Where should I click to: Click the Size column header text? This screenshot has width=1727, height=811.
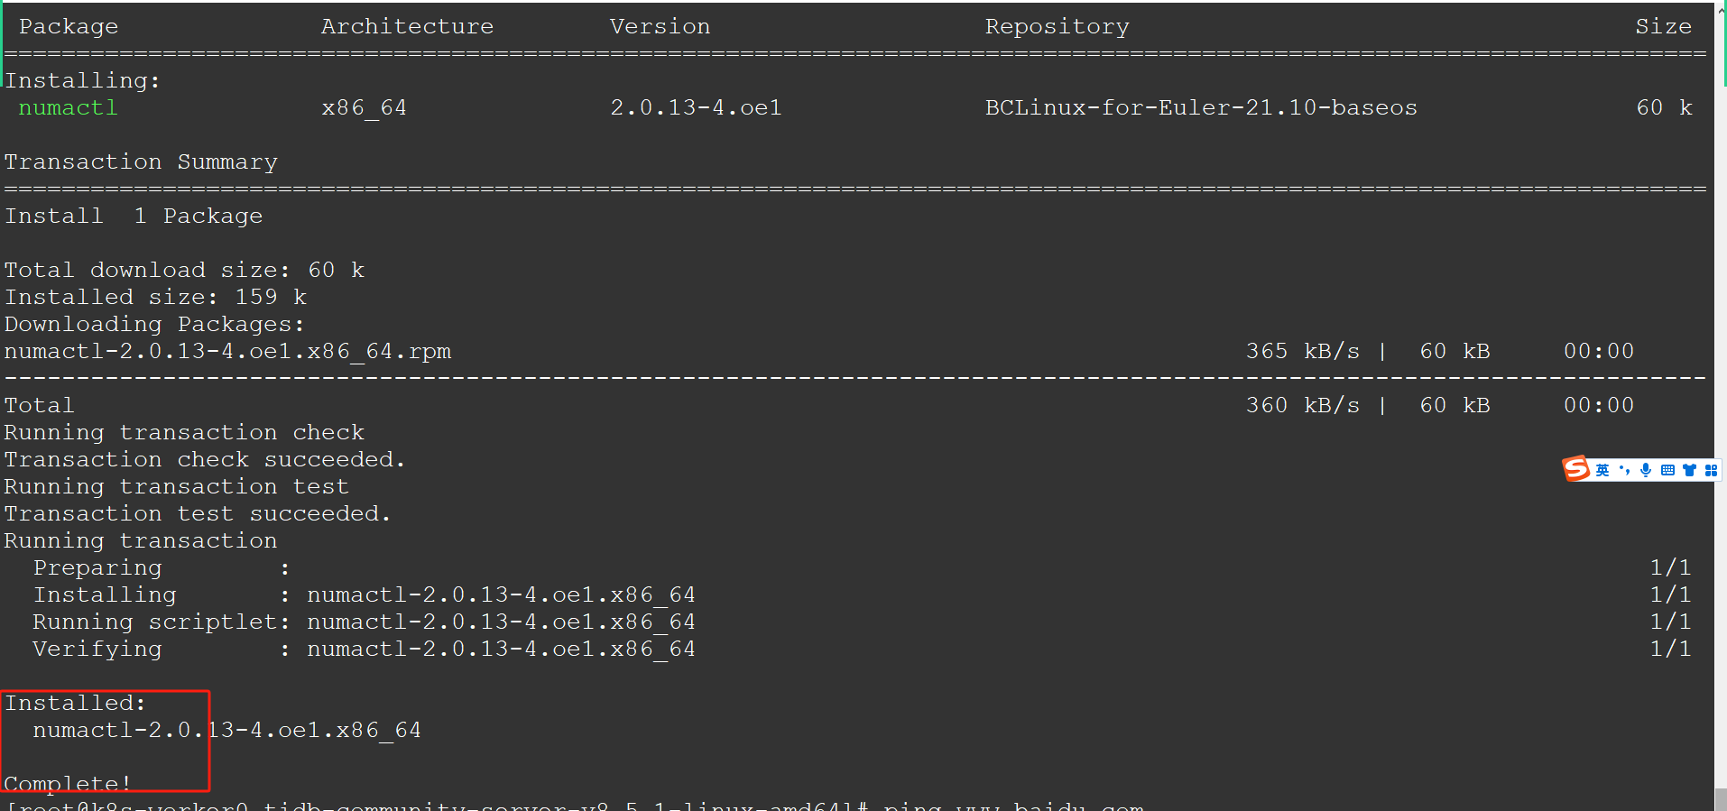coord(1663,27)
